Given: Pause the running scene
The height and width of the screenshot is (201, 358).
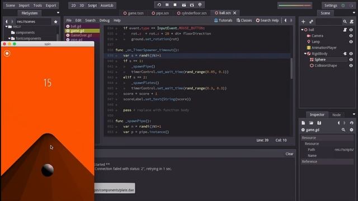Looking at the screenshot, I should coord(167,5).
